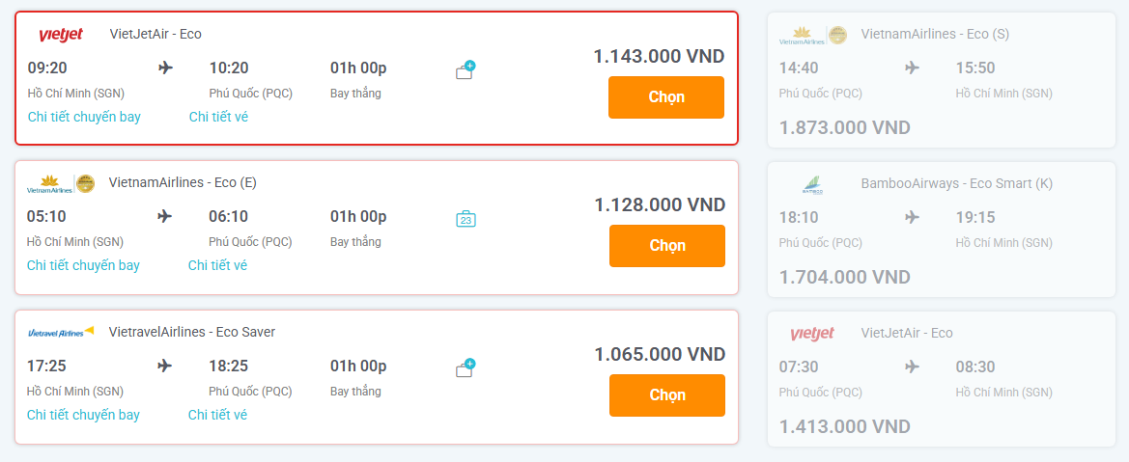Viewport: 1129px width, 462px height.
Task: Choose the 1.128.000 VND VietnamAirlines flight
Action: (667, 246)
